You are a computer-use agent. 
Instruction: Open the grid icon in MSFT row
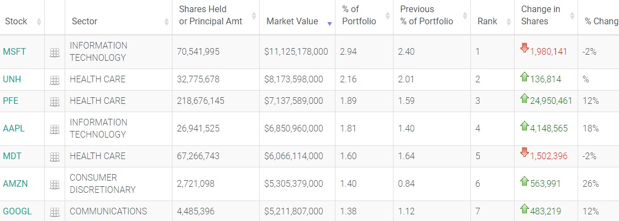point(54,52)
